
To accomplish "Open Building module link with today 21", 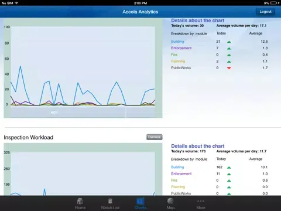I will 177,42.
